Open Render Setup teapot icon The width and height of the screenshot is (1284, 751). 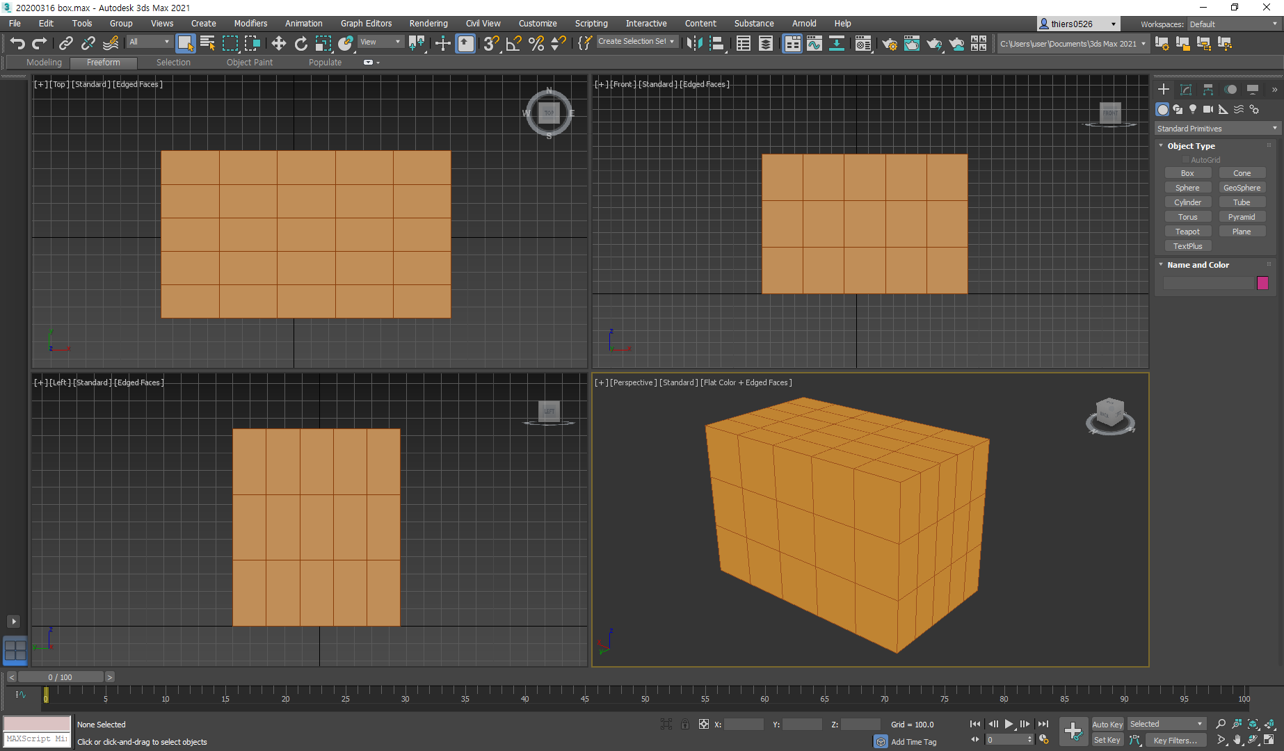[889, 44]
